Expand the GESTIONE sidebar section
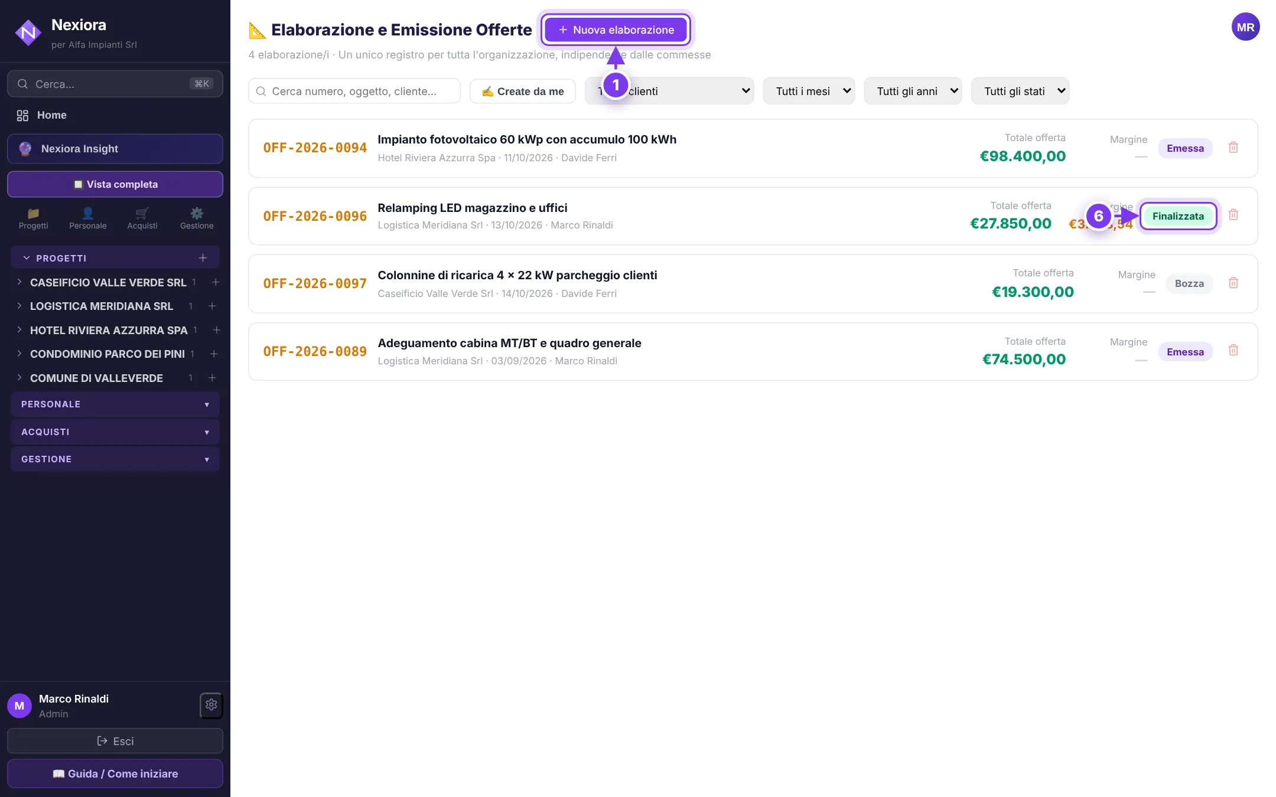This screenshot has width=1276, height=797. click(115, 459)
